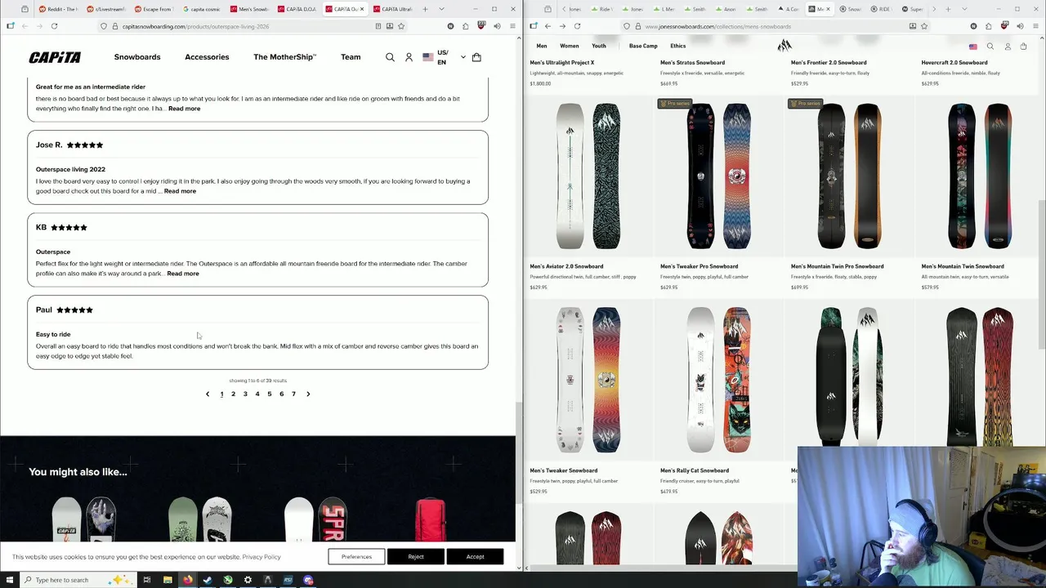Open the shopping bag on the Capita site
Screen dimensions: 1046x588
click(x=476, y=57)
